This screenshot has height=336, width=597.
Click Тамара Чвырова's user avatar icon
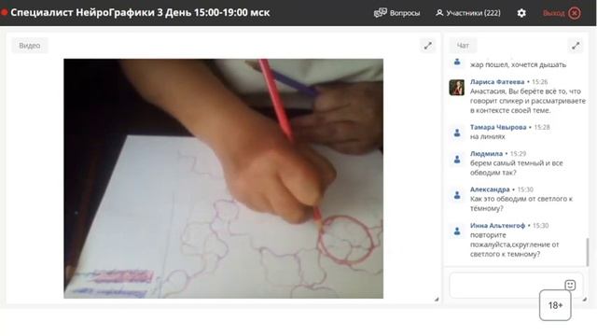point(457,133)
